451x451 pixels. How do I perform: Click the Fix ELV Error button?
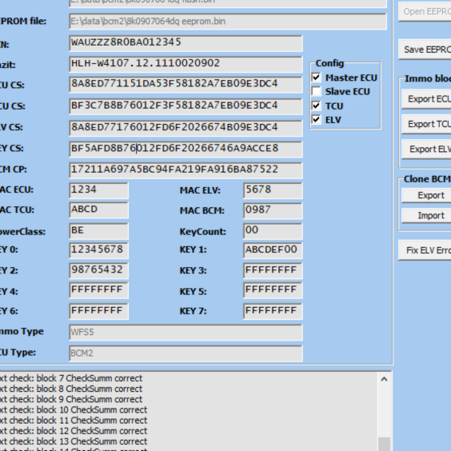(425, 250)
